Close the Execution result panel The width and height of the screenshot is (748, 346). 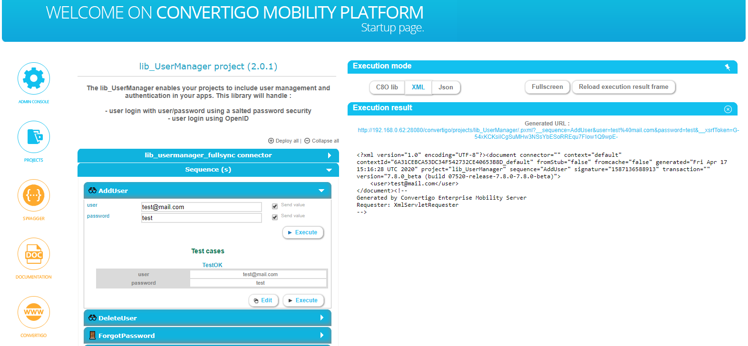pos(728,109)
